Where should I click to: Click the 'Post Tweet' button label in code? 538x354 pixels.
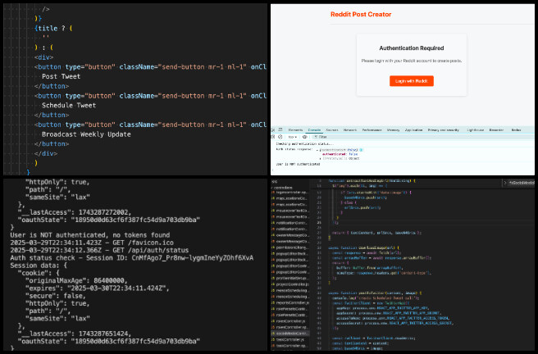tap(61, 76)
